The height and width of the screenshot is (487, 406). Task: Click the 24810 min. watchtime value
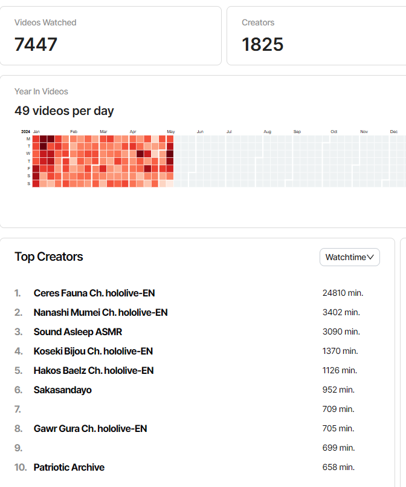343,293
